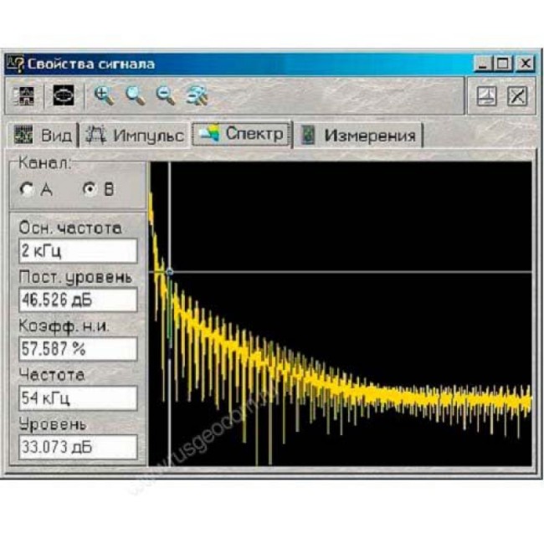Click the magnifier with crosshair zoom icon

tap(105, 96)
